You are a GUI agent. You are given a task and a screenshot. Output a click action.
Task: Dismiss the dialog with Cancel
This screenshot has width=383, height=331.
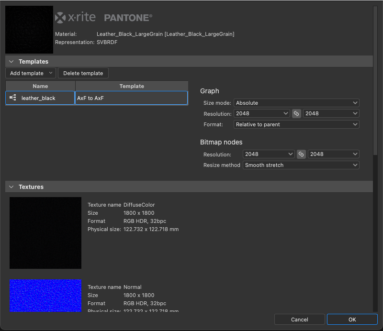coord(299,319)
